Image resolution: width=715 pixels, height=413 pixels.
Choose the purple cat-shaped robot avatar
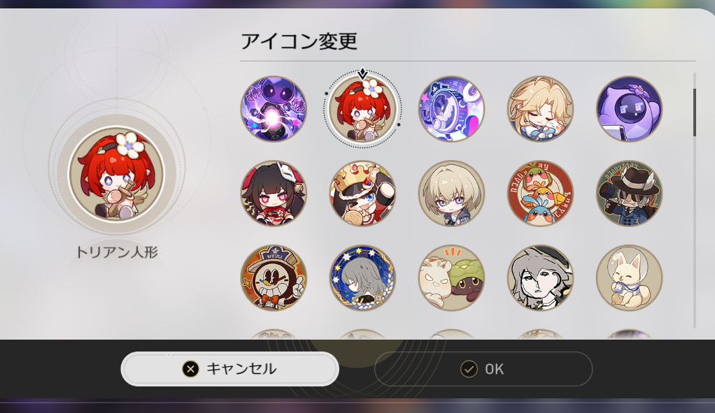629,109
